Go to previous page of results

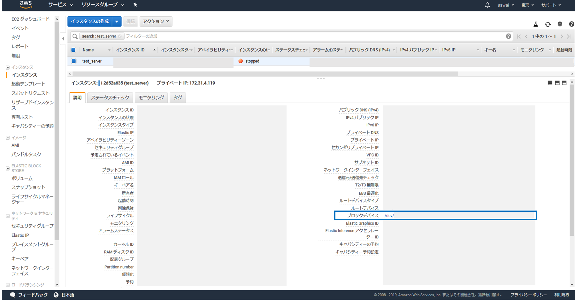pyautogui.click(x=526, y=36)
